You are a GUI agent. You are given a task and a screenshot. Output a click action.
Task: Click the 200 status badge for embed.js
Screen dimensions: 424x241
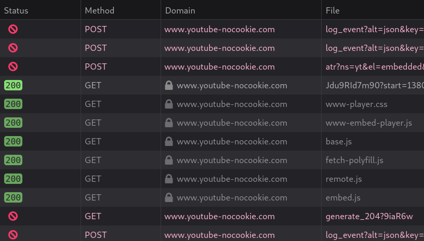point(14,197)
